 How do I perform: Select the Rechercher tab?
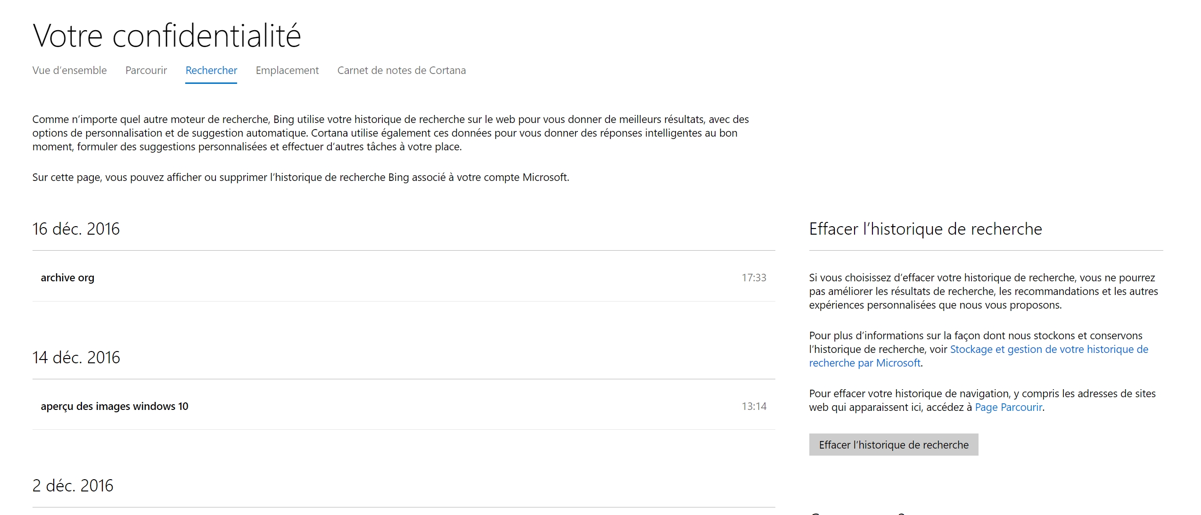tap(211, 70)
